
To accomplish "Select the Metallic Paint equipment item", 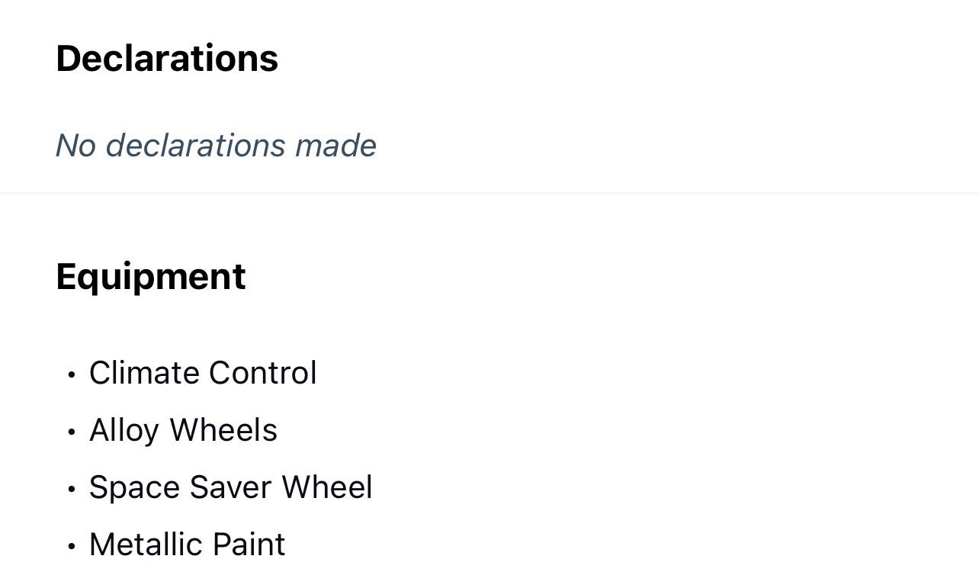I will click(187, 545).
